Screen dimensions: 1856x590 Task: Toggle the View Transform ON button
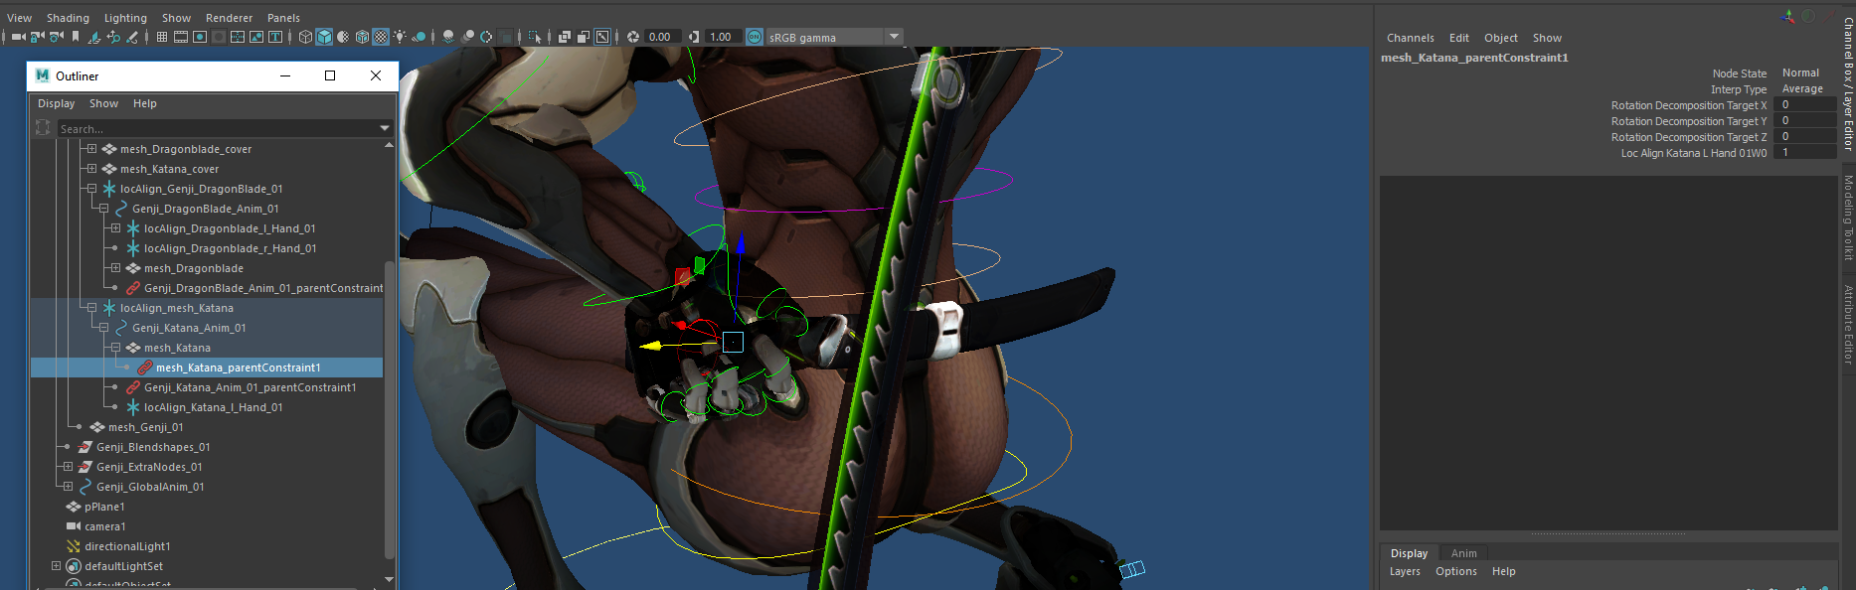(x=755, y=37)
